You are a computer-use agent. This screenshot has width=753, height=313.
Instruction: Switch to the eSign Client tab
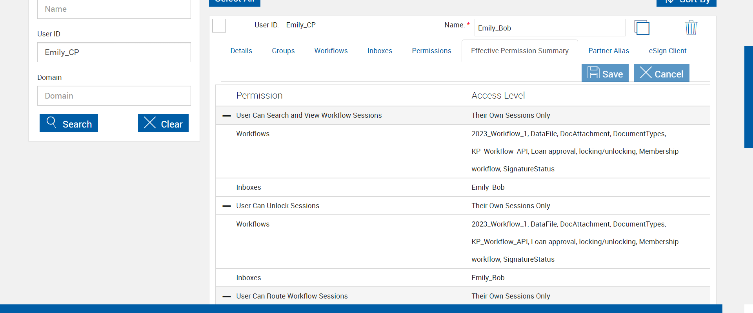[x=668, y=51]
